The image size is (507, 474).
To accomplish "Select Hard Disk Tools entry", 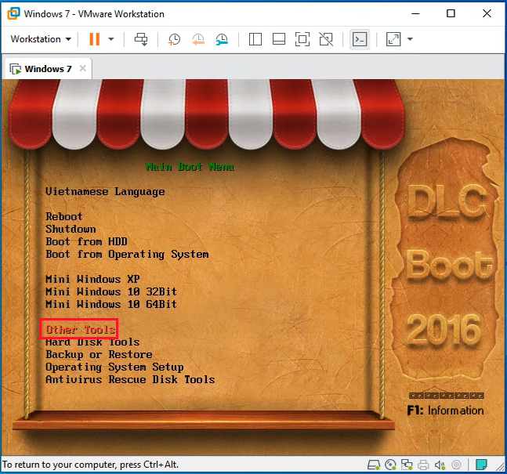I will (92, 342).
